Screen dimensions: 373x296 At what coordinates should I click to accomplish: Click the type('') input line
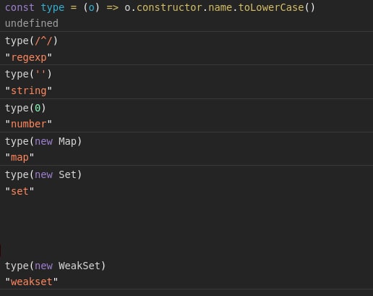pos(28,74)
